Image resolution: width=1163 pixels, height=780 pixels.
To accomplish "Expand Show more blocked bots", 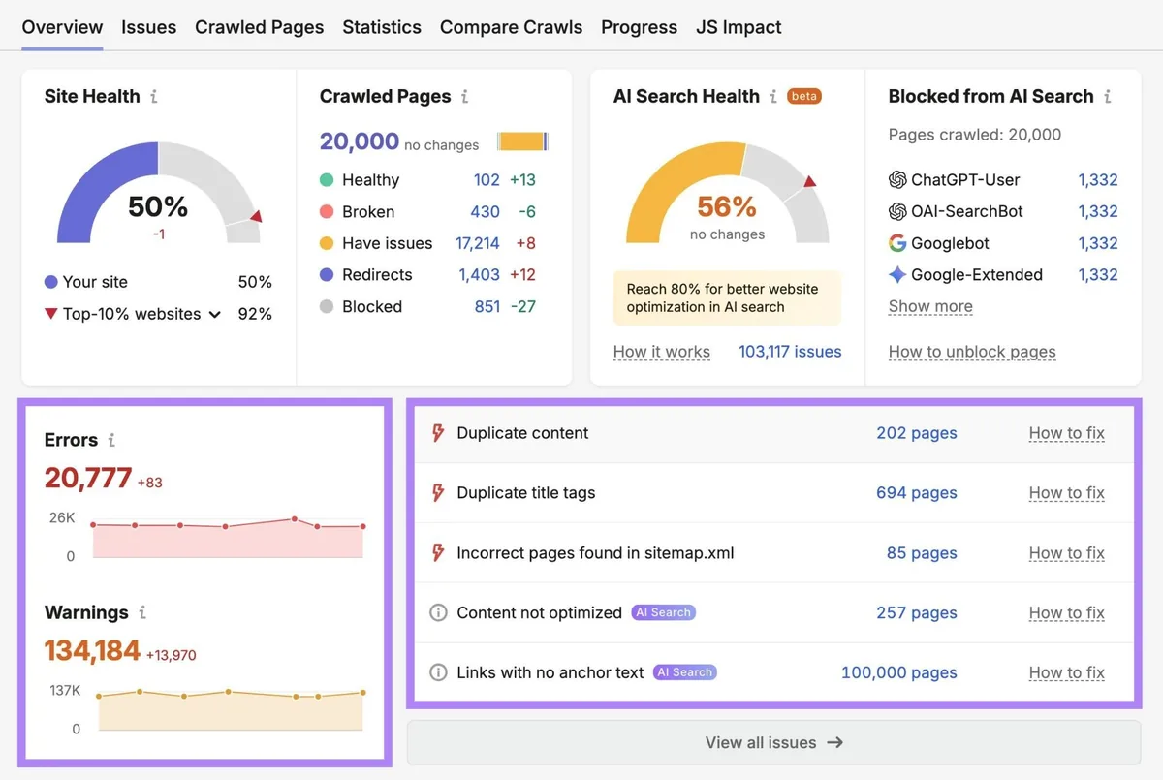I will [x=930, y=306].
